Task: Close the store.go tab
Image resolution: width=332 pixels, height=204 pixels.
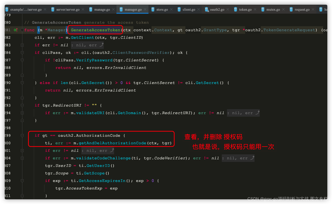Action: (x=171, y=10)
